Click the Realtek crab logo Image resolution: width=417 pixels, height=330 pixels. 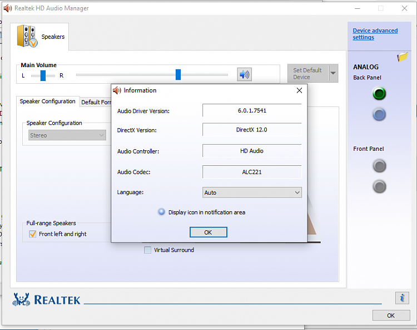[x=21, y=299]
